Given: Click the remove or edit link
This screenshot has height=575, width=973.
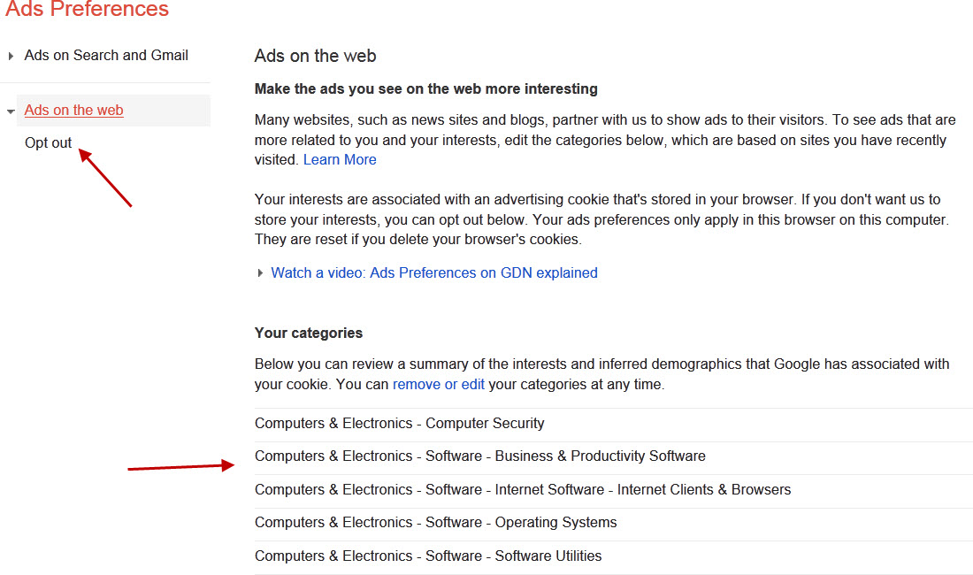Looking at the screenshot, I should [x=439, y=385].
